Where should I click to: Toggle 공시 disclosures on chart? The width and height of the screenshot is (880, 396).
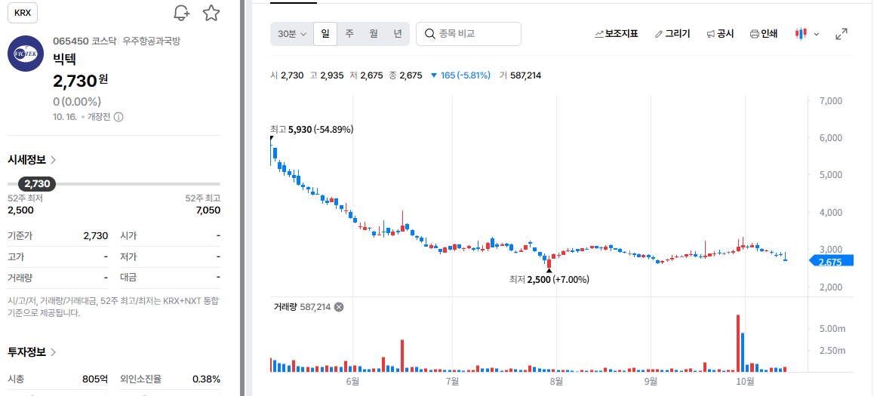[x=720, y=34]
